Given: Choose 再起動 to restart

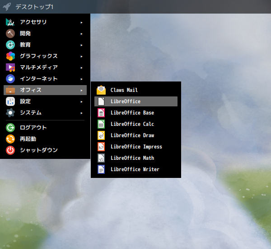Looking at the screenshot, I should (45, 139).
